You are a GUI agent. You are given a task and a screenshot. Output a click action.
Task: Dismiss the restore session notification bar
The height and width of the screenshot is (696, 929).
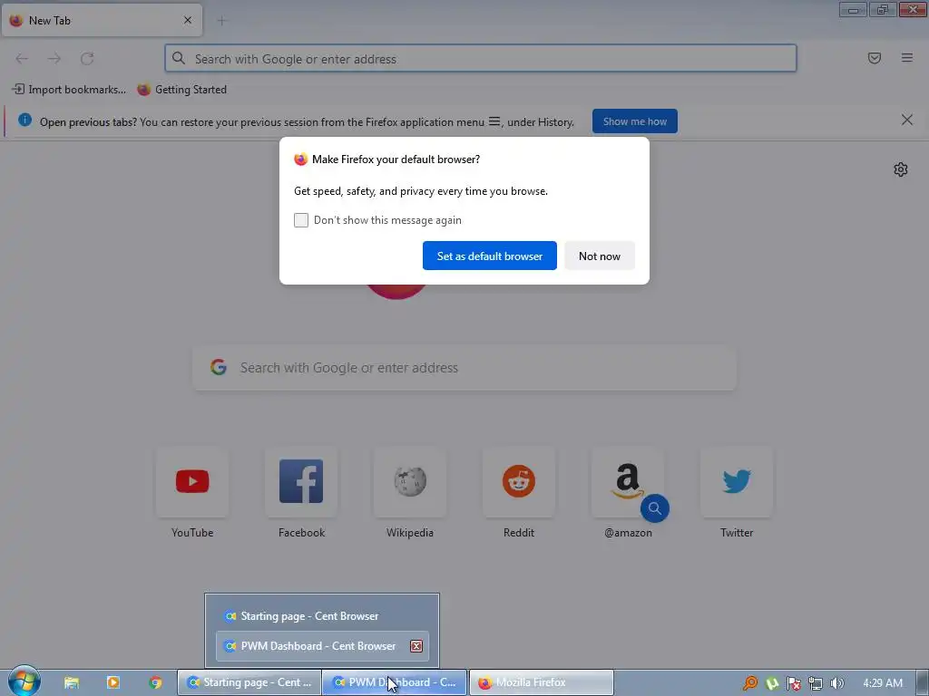(906, 121)
